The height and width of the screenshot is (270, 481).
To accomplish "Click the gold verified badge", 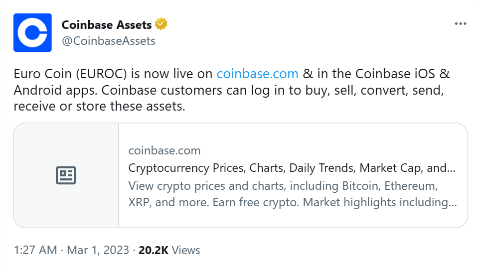I will [161, 24].
